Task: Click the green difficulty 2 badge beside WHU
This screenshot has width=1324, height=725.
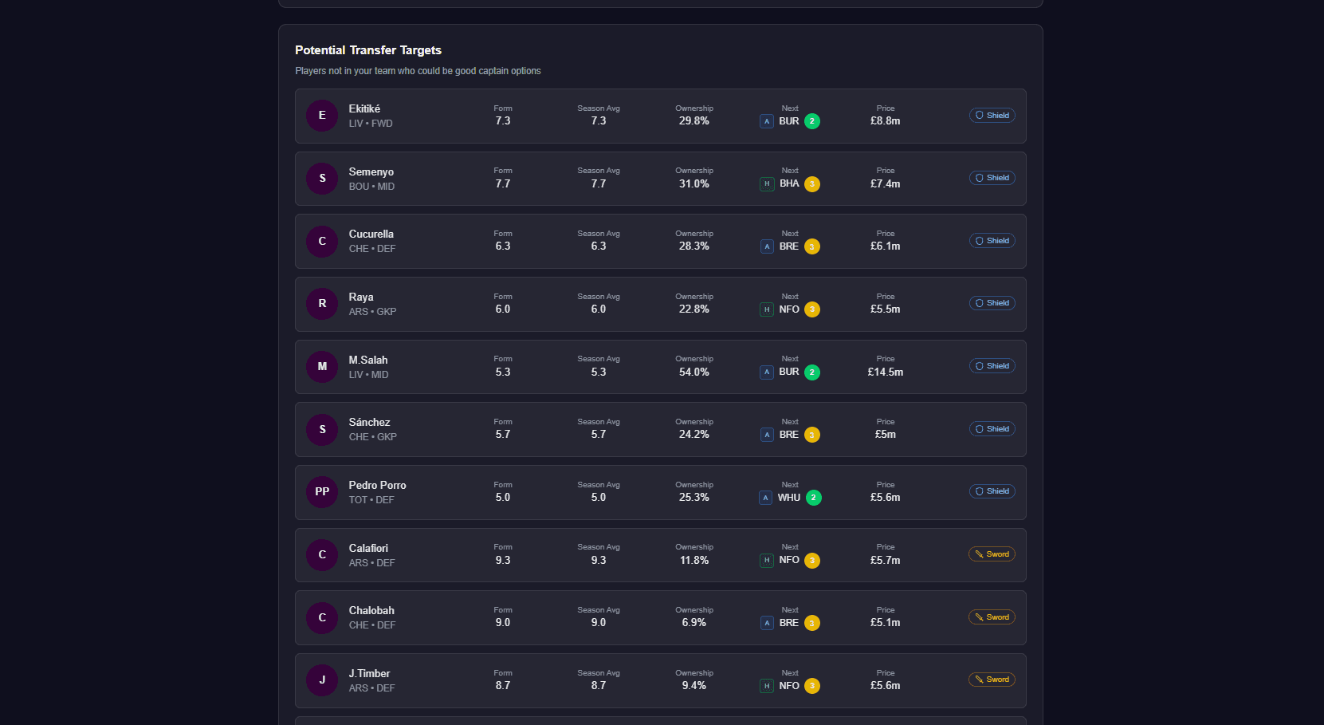Action: point(813,498)
